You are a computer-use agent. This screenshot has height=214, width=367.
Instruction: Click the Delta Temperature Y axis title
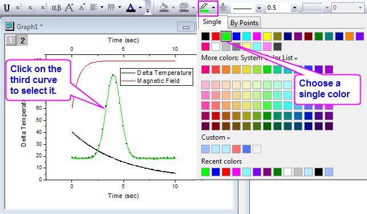coord(23,123)
